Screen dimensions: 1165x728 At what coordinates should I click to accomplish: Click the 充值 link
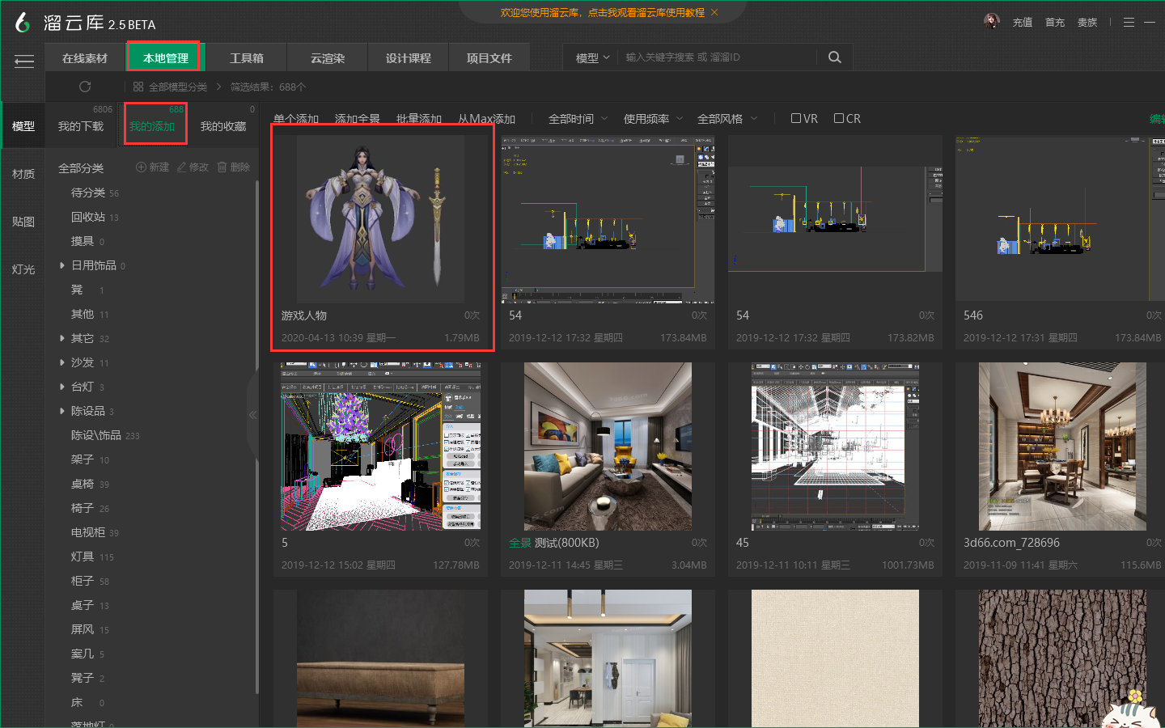pyautogui.click(x=1023, y=23)
